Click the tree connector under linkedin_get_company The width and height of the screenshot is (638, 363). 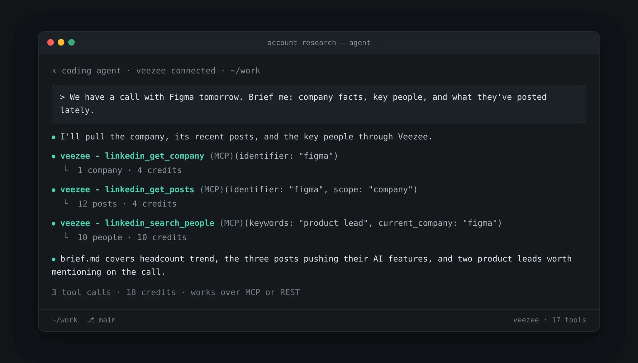tap(66, 169)
